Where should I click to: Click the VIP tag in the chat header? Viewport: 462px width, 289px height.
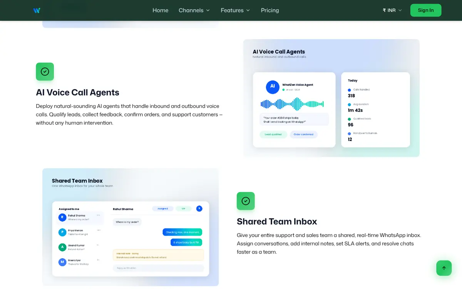184,208
